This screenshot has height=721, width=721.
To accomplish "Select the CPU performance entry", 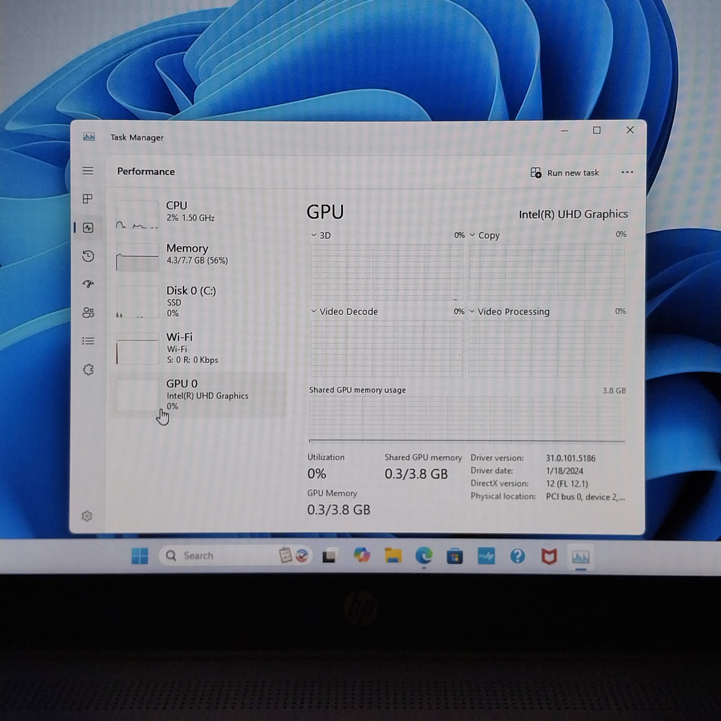I will (199, 215).
